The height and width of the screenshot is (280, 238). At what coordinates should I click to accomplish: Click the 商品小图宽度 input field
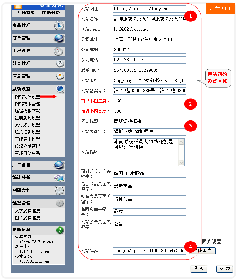click(150, 101)
